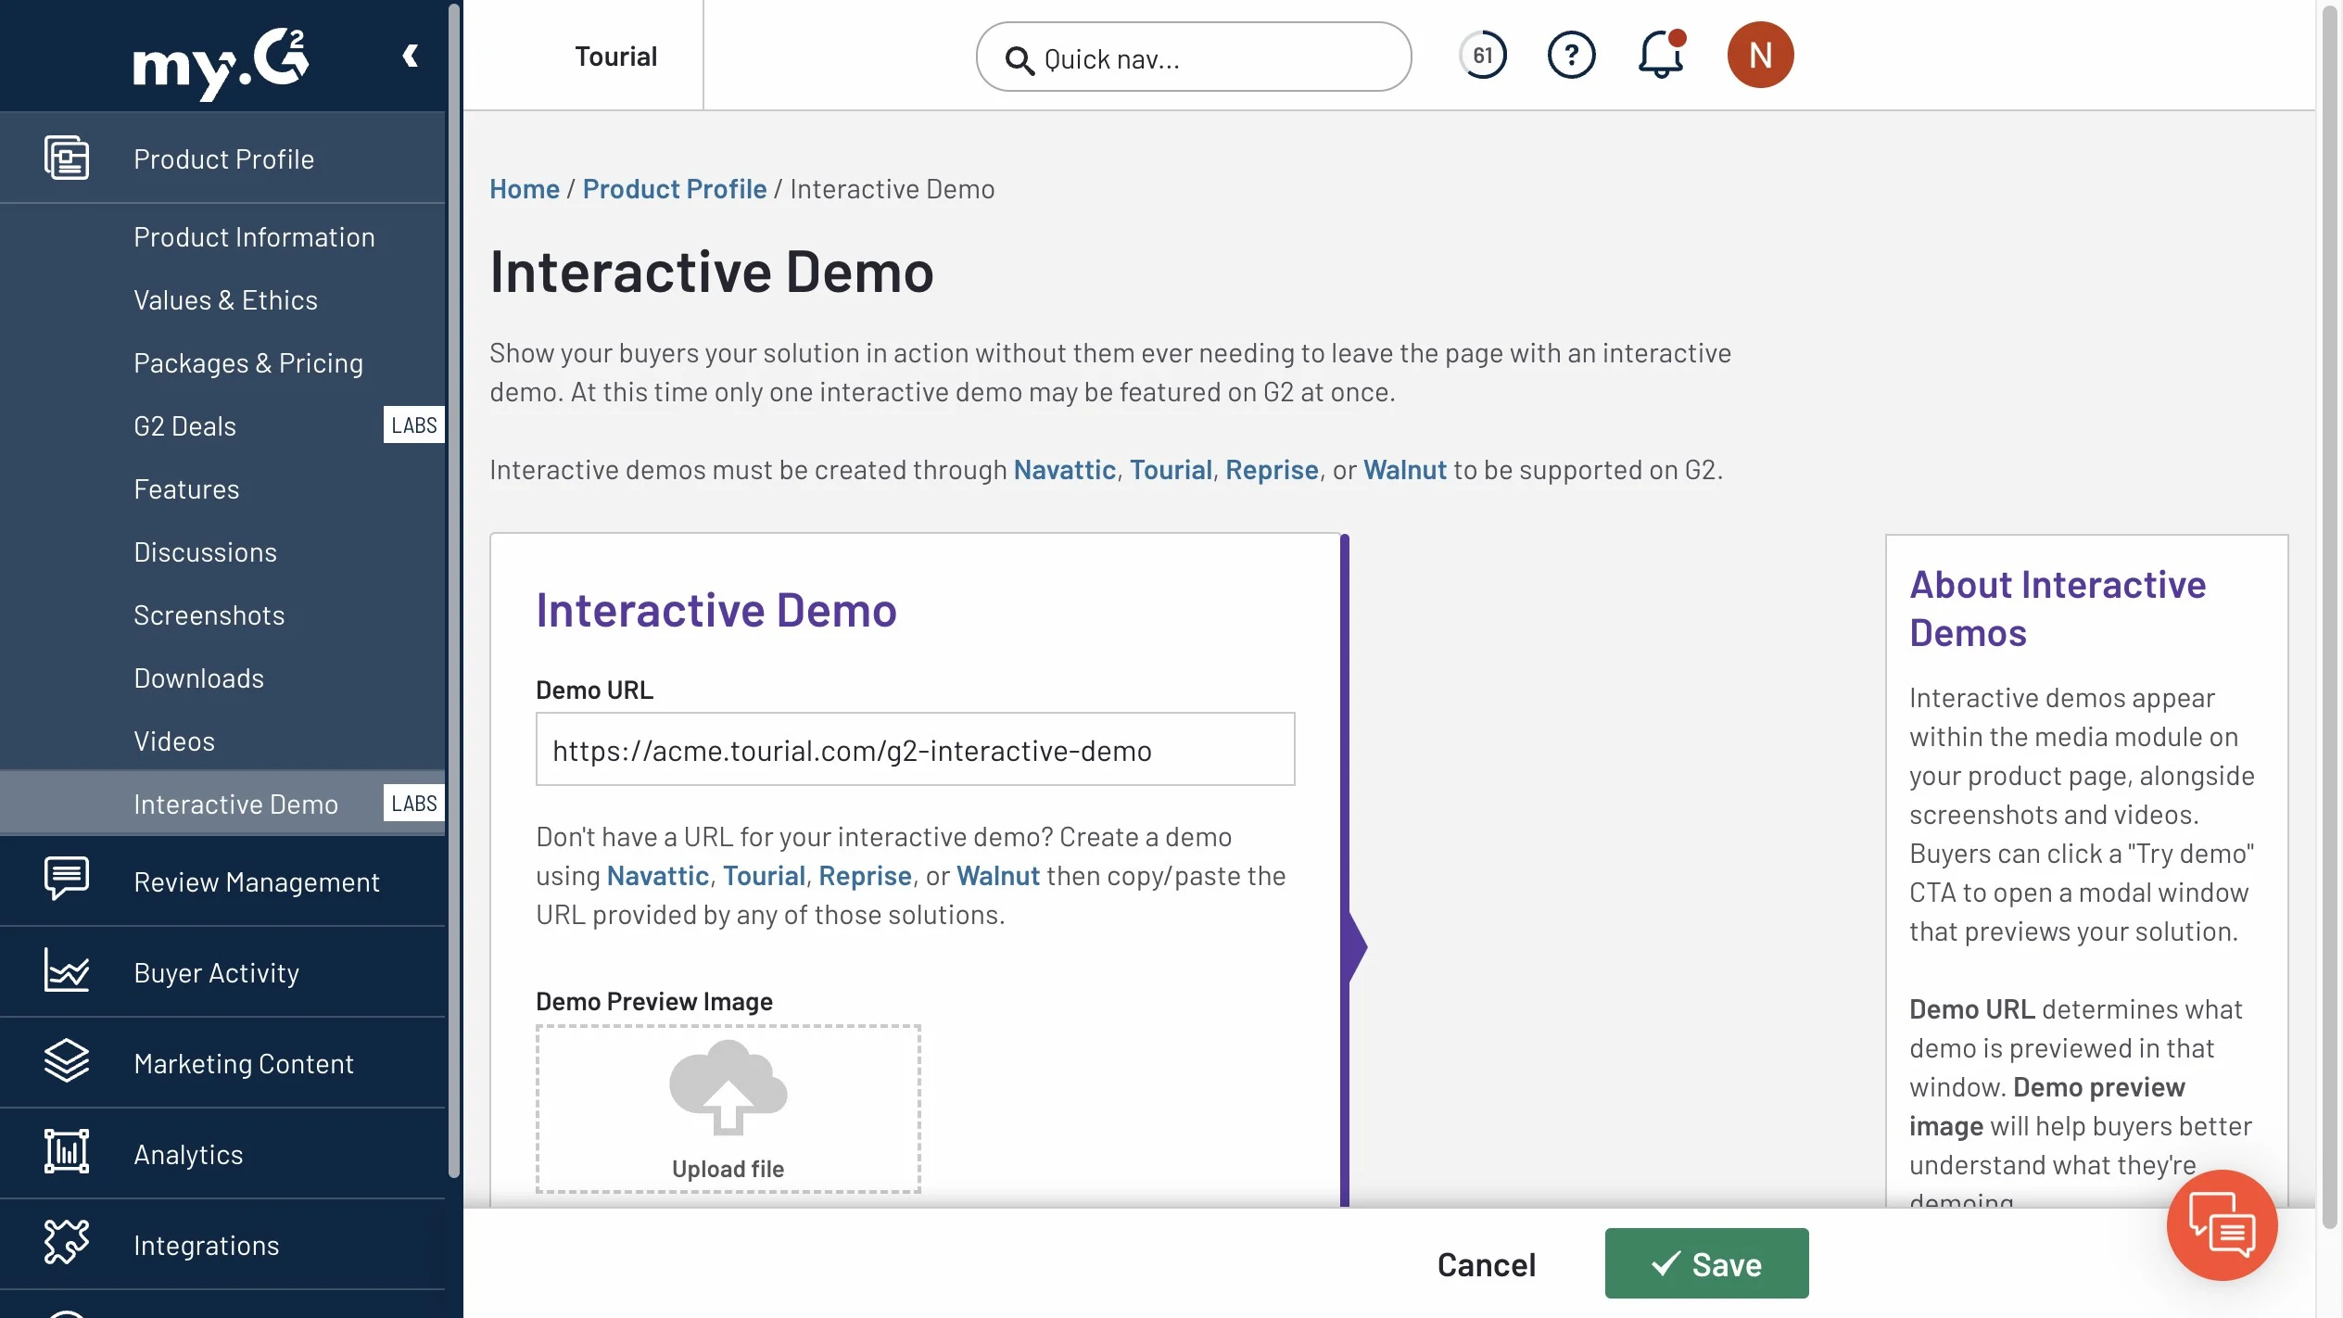Click the Upload file drop zone label
The width and height of the screenshot is (2343, 1318).
(x=728, y=1169)
